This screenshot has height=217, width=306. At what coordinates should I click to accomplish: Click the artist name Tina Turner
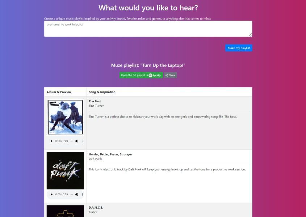pyautogui.click(x=96, y=106)
